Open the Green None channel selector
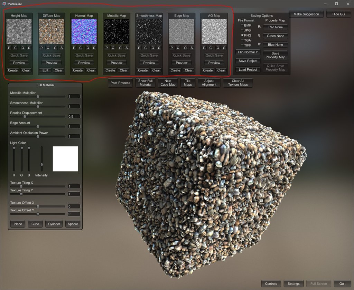Viewport: 354px width, 290px height. click(x=275, y=36)
